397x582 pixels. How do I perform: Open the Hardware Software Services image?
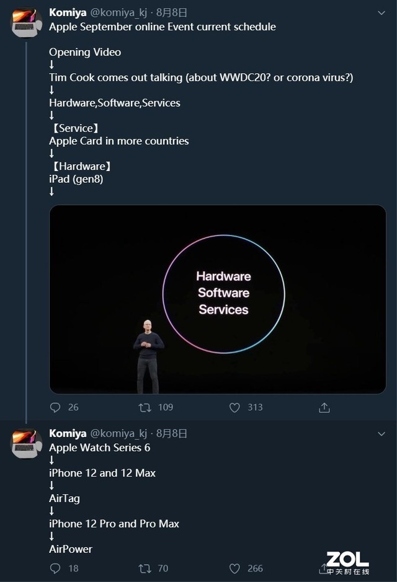point(218,299)
